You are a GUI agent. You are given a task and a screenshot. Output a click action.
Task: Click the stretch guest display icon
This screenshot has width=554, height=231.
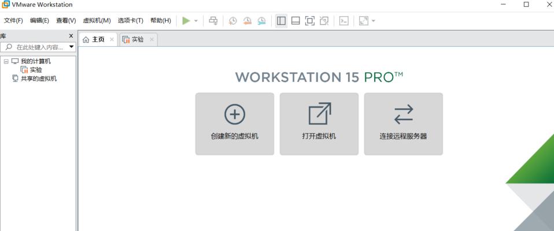pos(364,21)
